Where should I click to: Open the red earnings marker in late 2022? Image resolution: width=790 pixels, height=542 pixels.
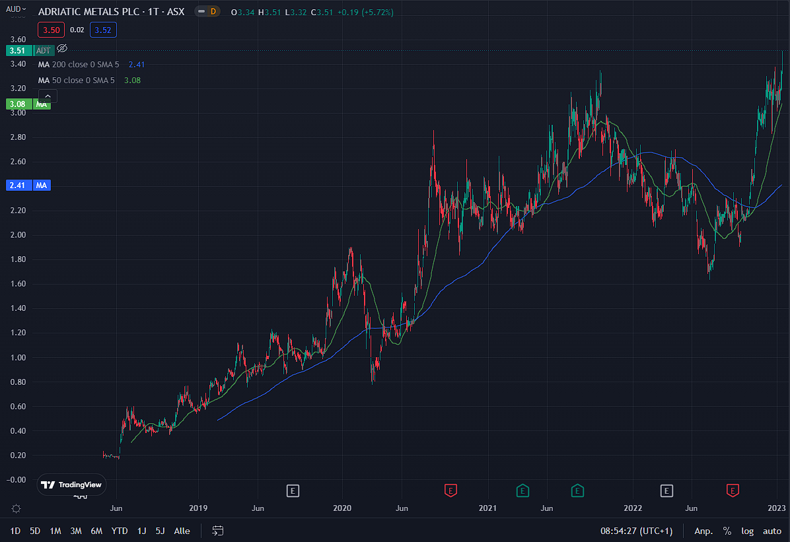[x=733, y=490]
